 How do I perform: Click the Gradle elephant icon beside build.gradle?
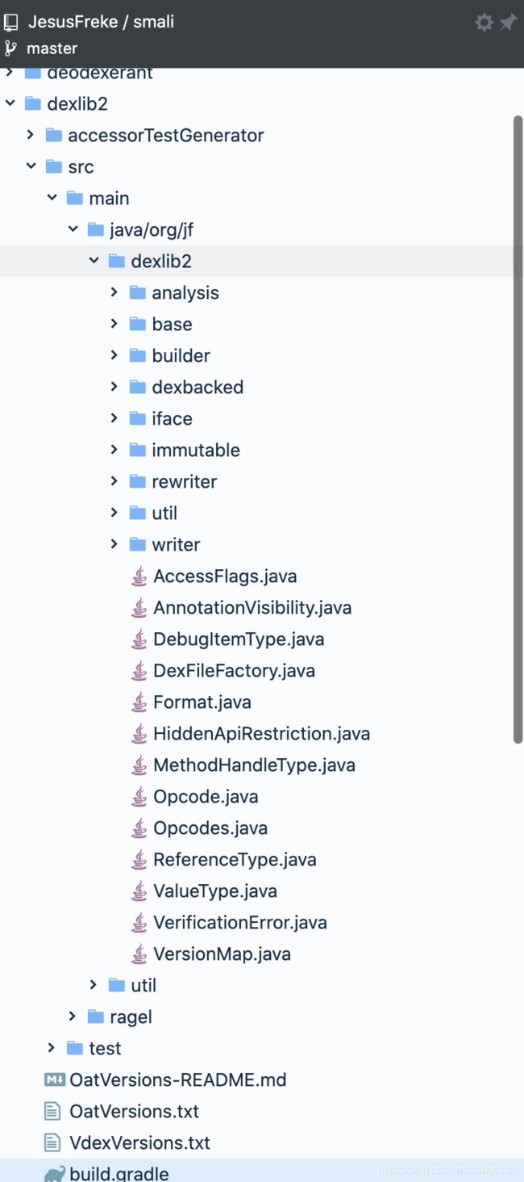[x=52, y=1172]
